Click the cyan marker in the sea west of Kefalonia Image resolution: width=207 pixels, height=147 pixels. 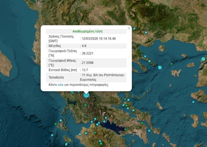[x=52, y=135]
